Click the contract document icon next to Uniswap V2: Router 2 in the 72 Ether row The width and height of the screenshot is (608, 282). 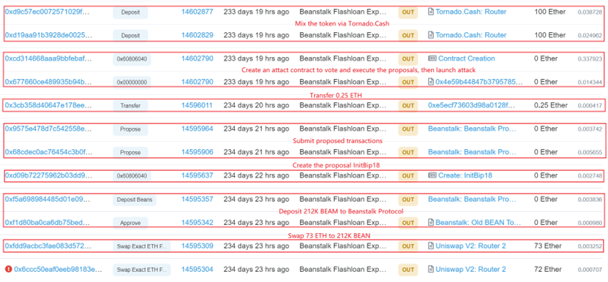[x=431, y=270]
